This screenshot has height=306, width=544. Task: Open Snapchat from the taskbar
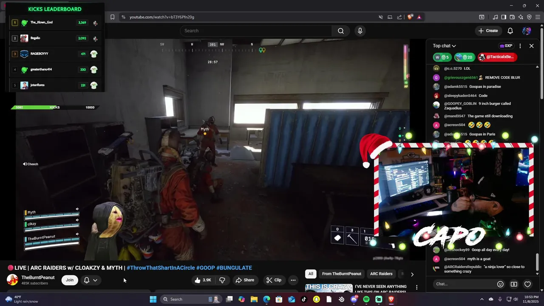point(316,299)
